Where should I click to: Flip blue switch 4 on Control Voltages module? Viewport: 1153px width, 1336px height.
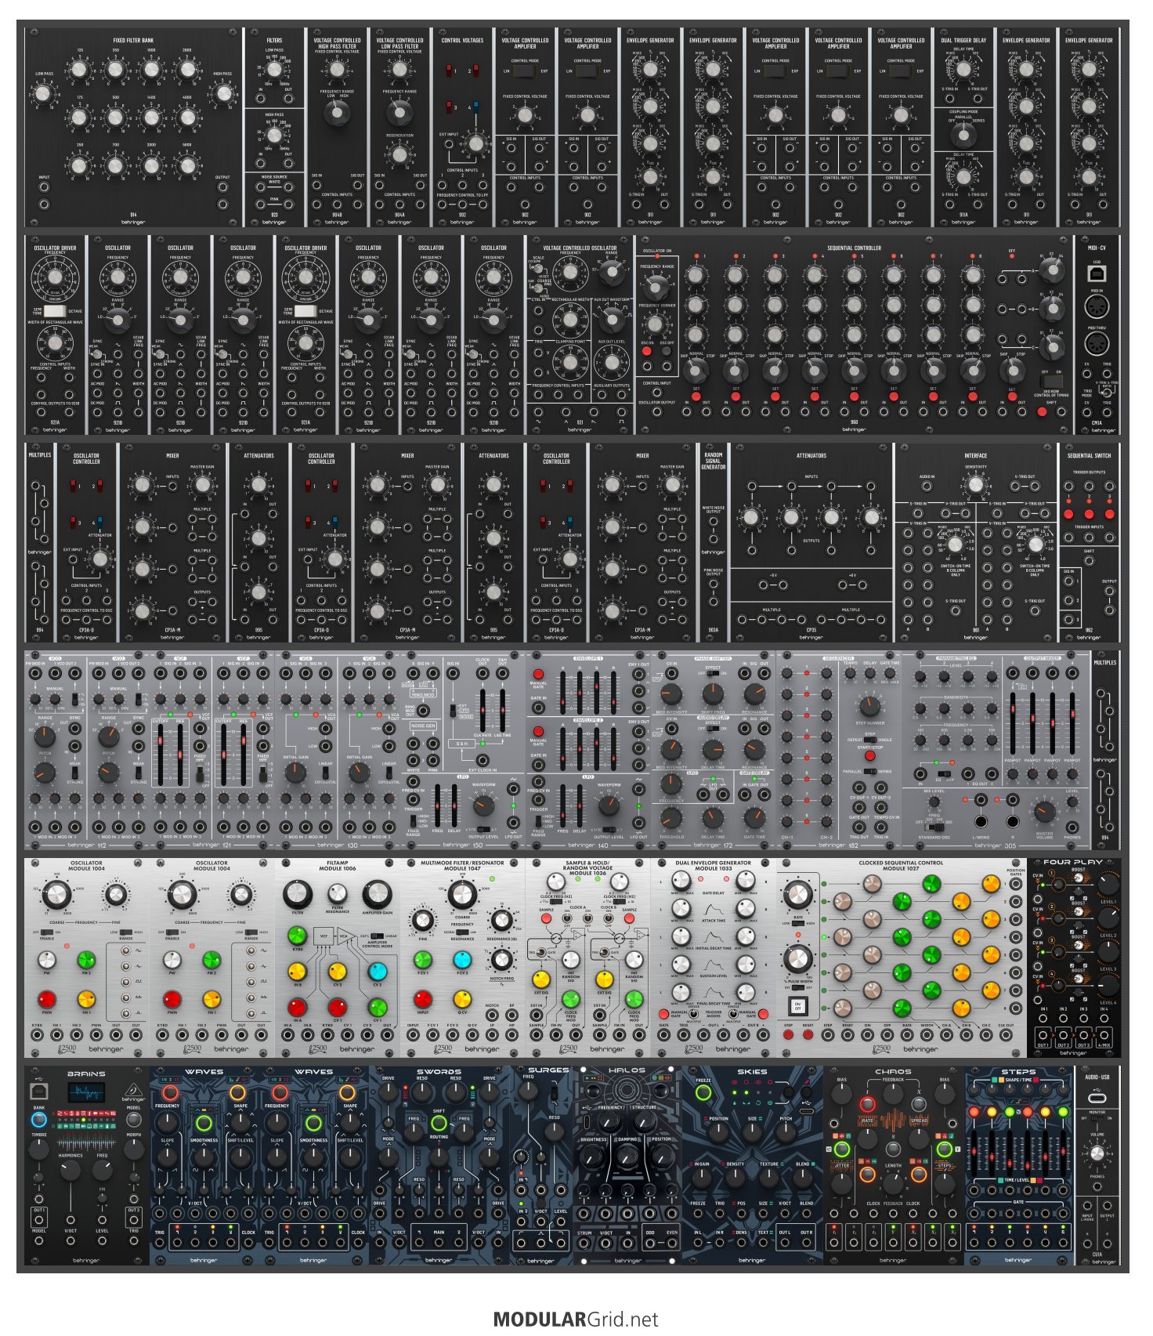pos(475,107)
